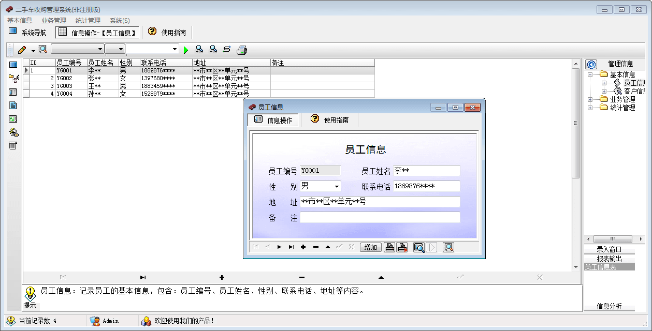Click the lightning settings icon in left sidebar

[13, 132]
